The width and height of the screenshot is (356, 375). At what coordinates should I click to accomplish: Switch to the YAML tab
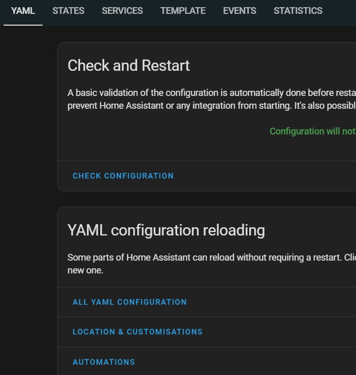(23, 11)
